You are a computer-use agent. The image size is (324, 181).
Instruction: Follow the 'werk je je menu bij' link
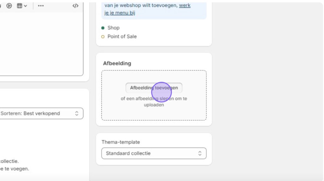(147, 9)
